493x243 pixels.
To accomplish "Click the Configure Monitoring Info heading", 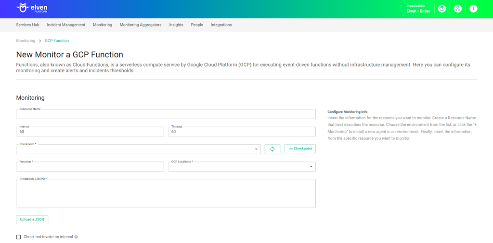I will [348, 112].
